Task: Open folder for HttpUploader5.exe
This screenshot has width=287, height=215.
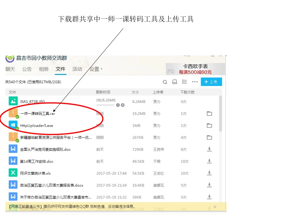Action: click(209, 125)
